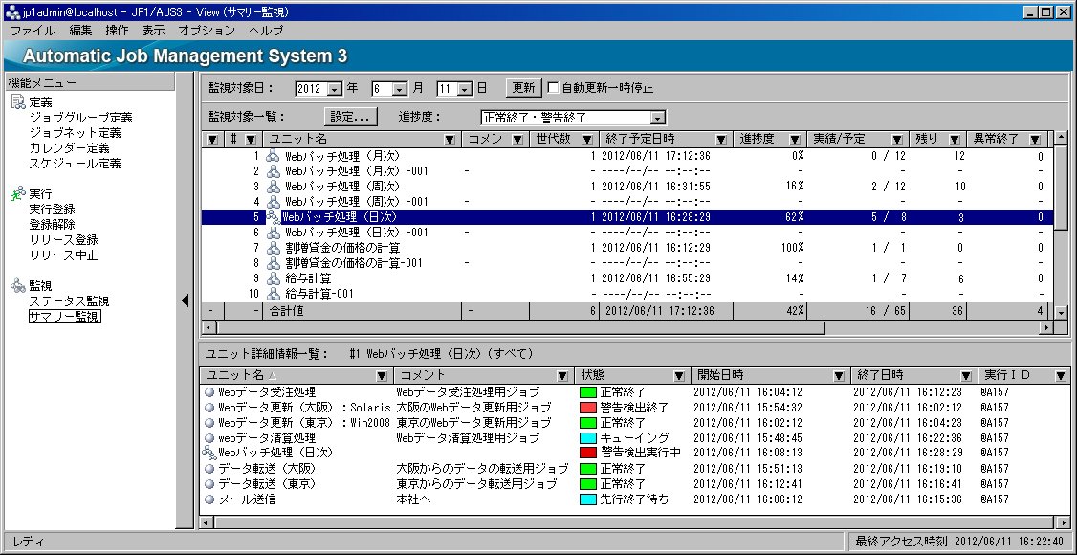This screenshot has width=1077, height=555.
Task: Open the 操作 menu
Action: click(117, 31)
